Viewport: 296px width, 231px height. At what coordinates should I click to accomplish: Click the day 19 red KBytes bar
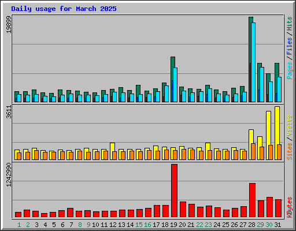[174, 191]
